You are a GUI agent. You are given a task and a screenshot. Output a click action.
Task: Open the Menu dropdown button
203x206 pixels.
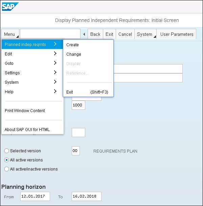[10, 34]
